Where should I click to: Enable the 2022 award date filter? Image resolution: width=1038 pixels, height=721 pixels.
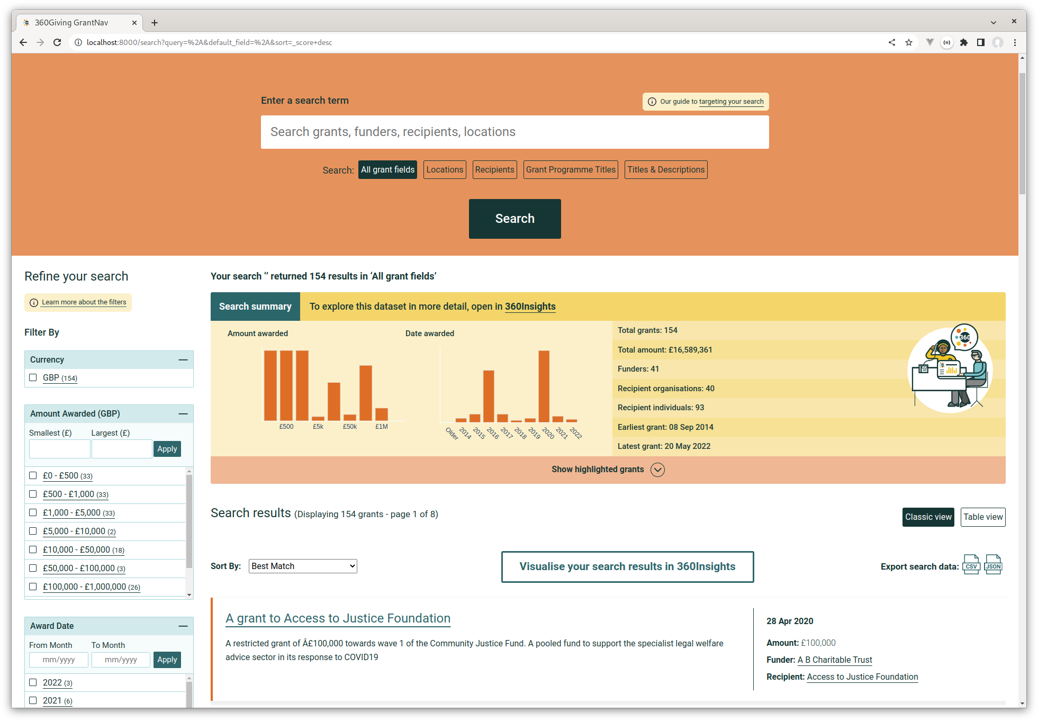click(x=33, y=682)
